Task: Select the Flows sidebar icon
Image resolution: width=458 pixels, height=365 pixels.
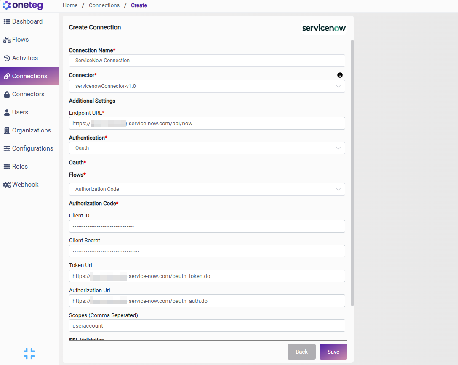Action: click(x=7, y=40)
